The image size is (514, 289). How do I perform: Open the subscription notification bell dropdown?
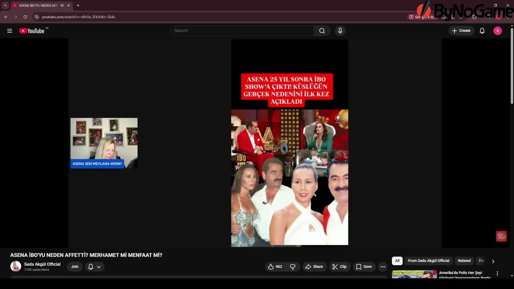tap(94, 267)
